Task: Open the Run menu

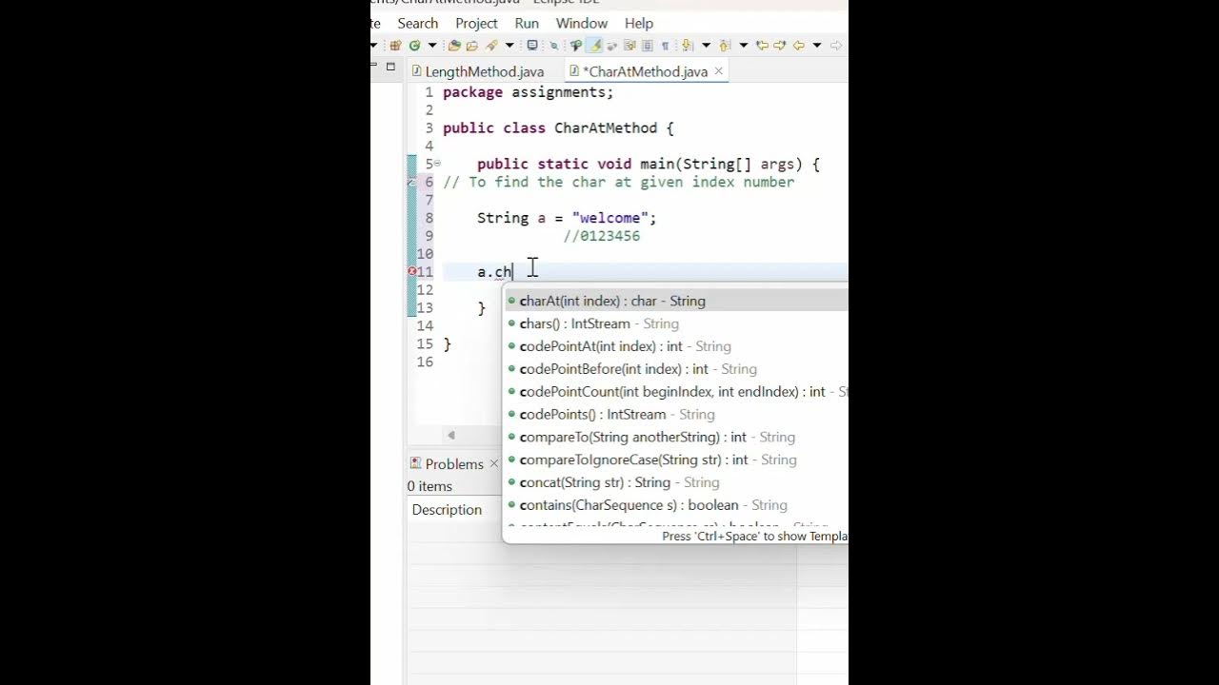Action: (527, 23)
